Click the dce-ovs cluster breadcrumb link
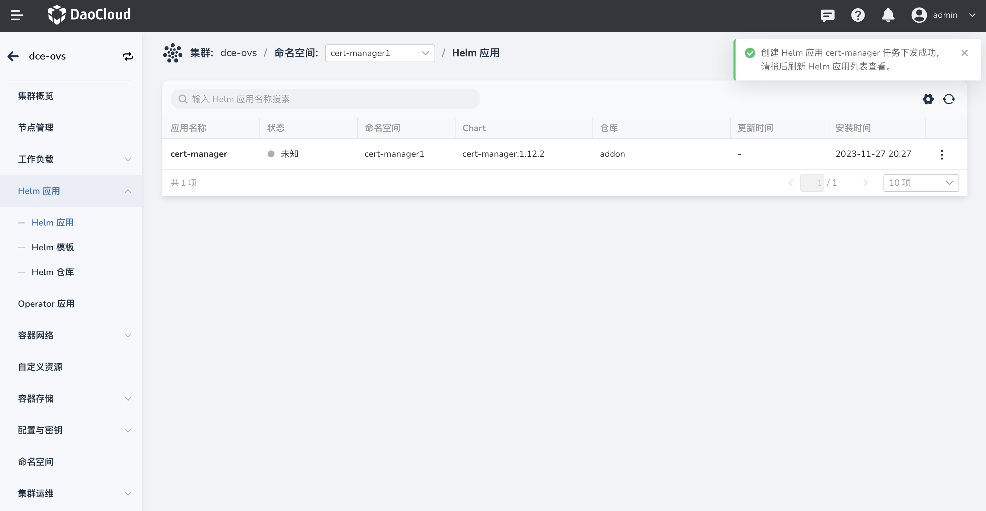The width and height of the screenshot is (986, 511). pyautogui.click(x=238, y=53)
